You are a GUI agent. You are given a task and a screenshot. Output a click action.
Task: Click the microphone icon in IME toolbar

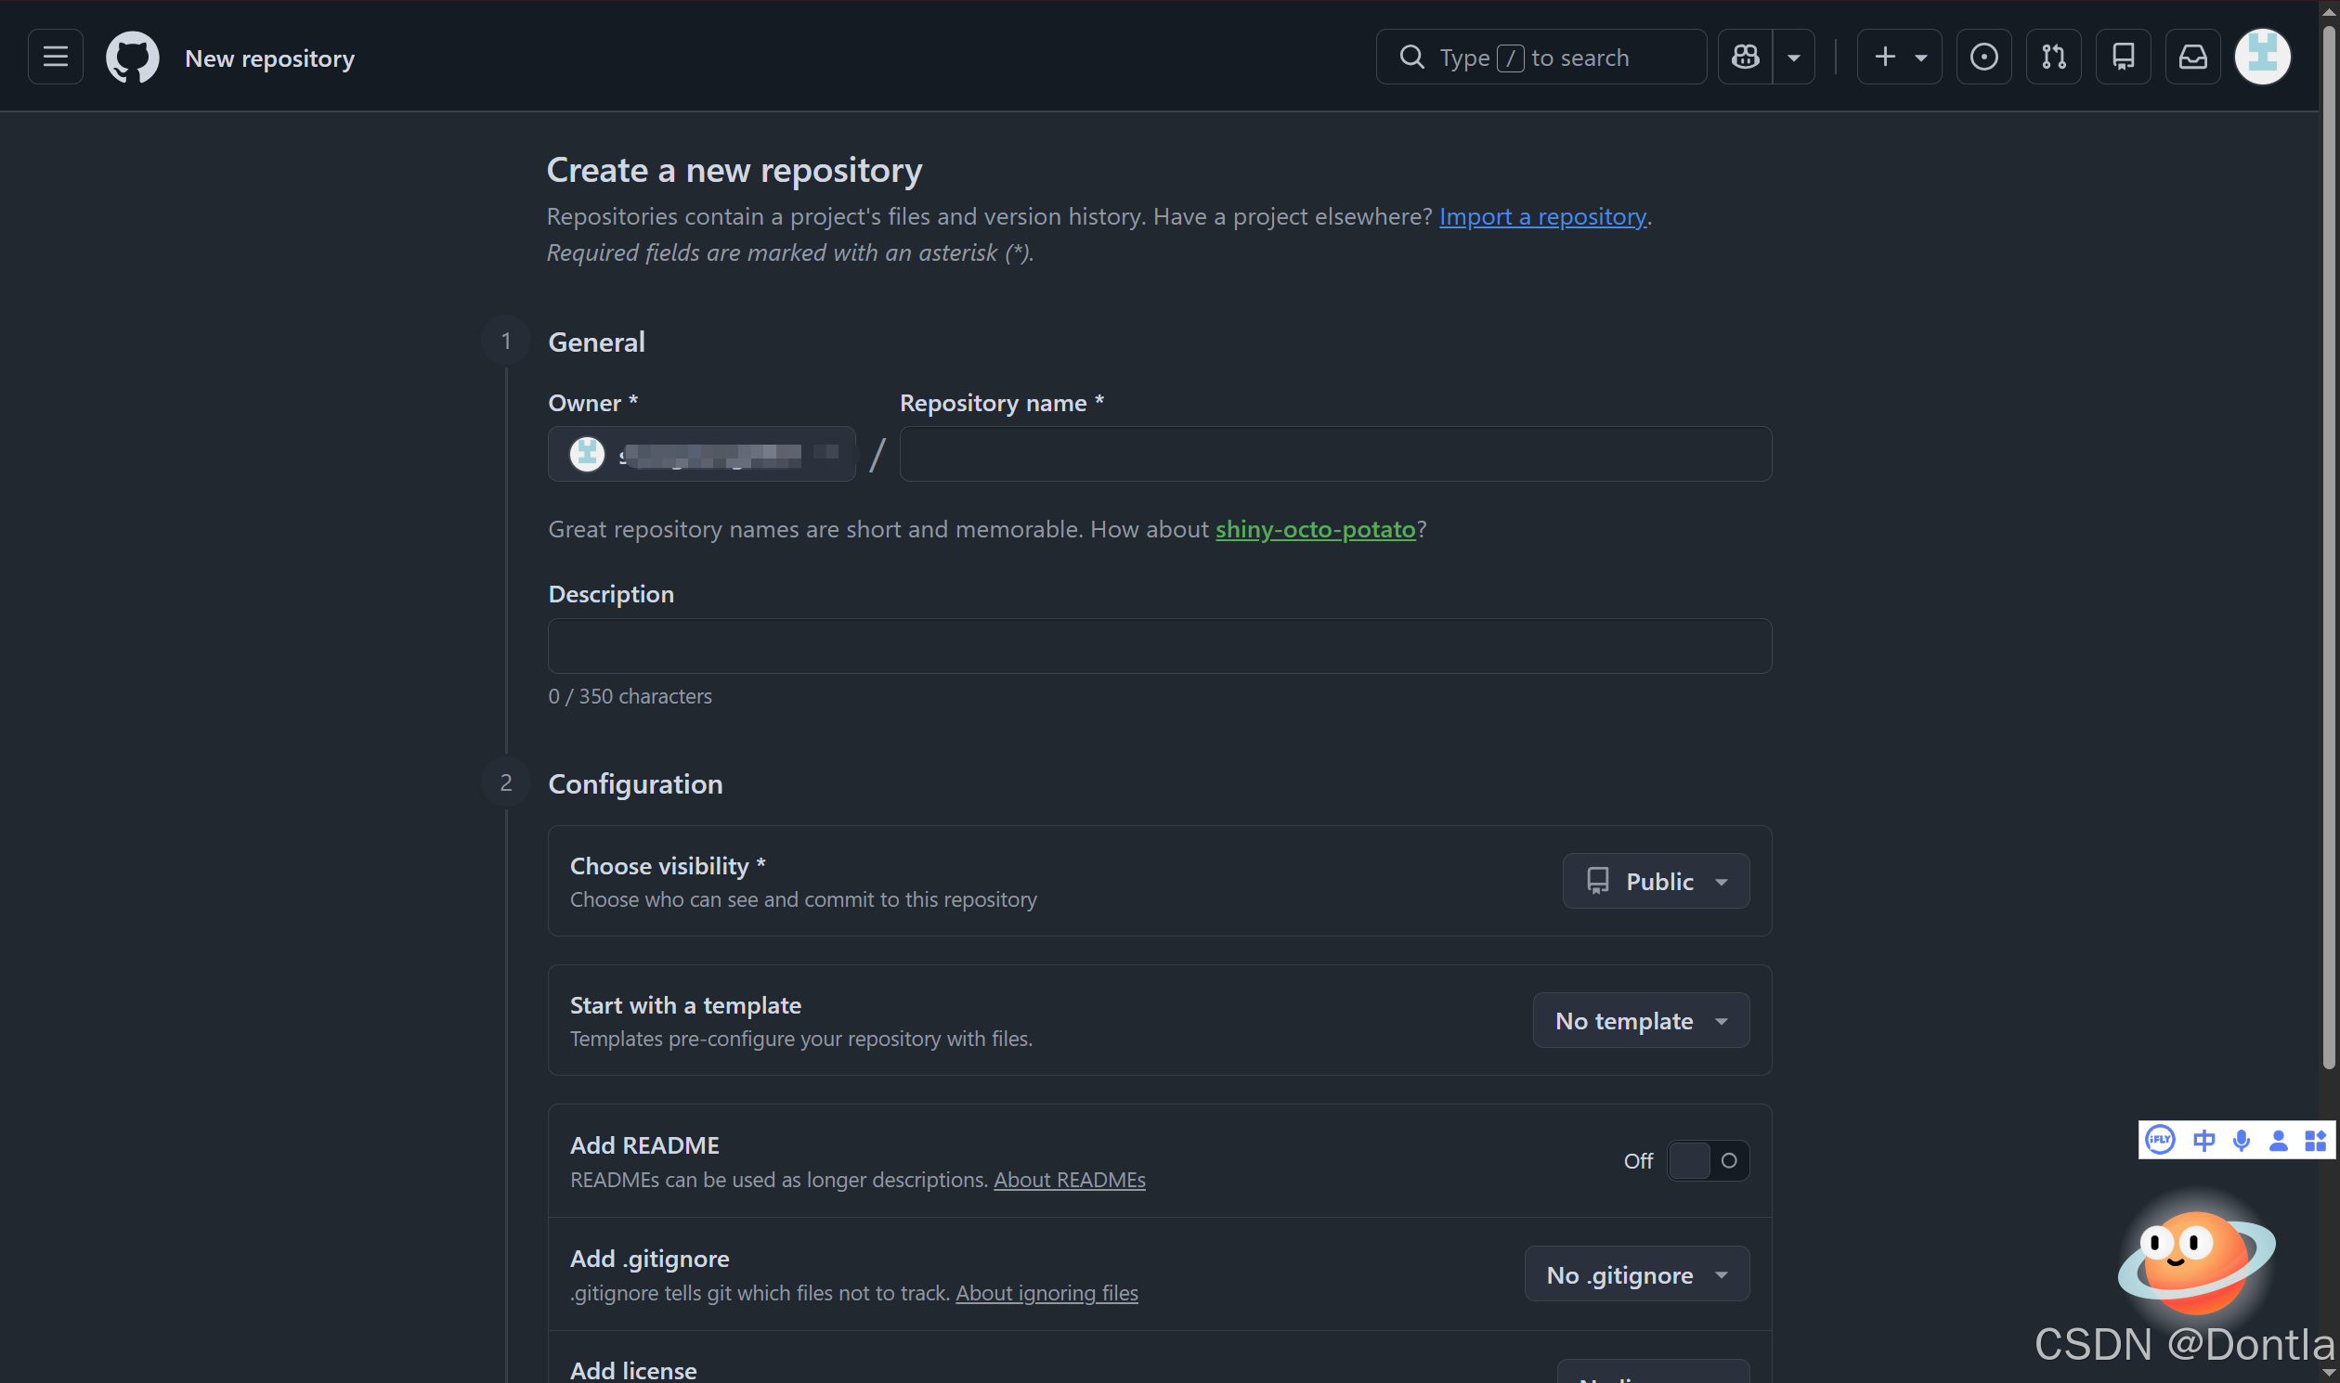(2242, 1140)
